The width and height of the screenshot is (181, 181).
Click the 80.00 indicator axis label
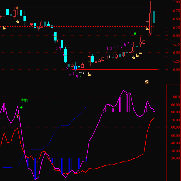click(x=175, y=112)
